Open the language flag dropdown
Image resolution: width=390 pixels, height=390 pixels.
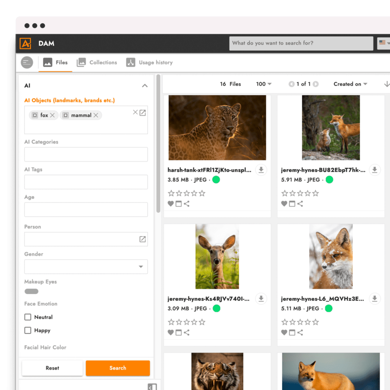click(x=384, y=43)
